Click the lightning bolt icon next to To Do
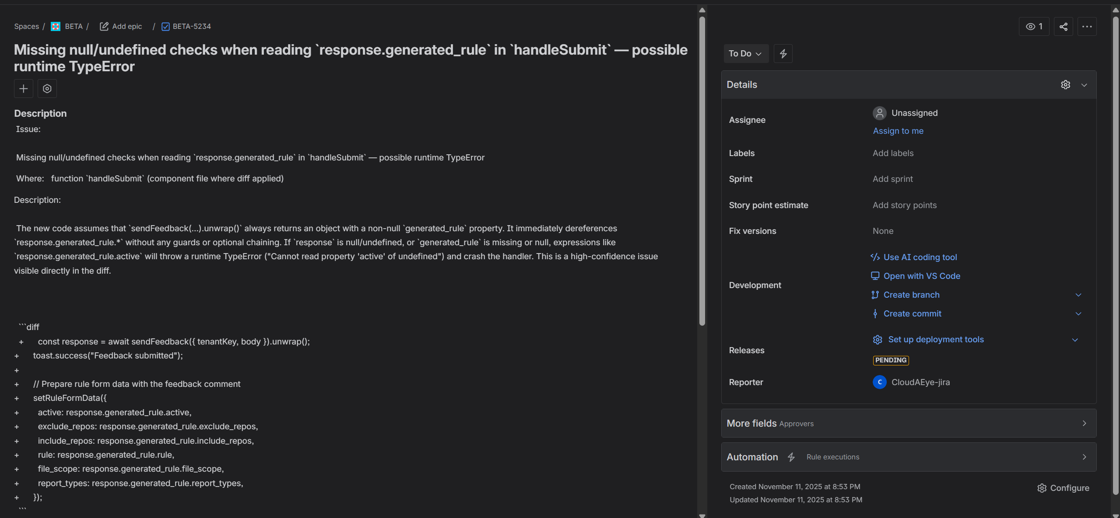1120x518 pixels. coord(783,53)
